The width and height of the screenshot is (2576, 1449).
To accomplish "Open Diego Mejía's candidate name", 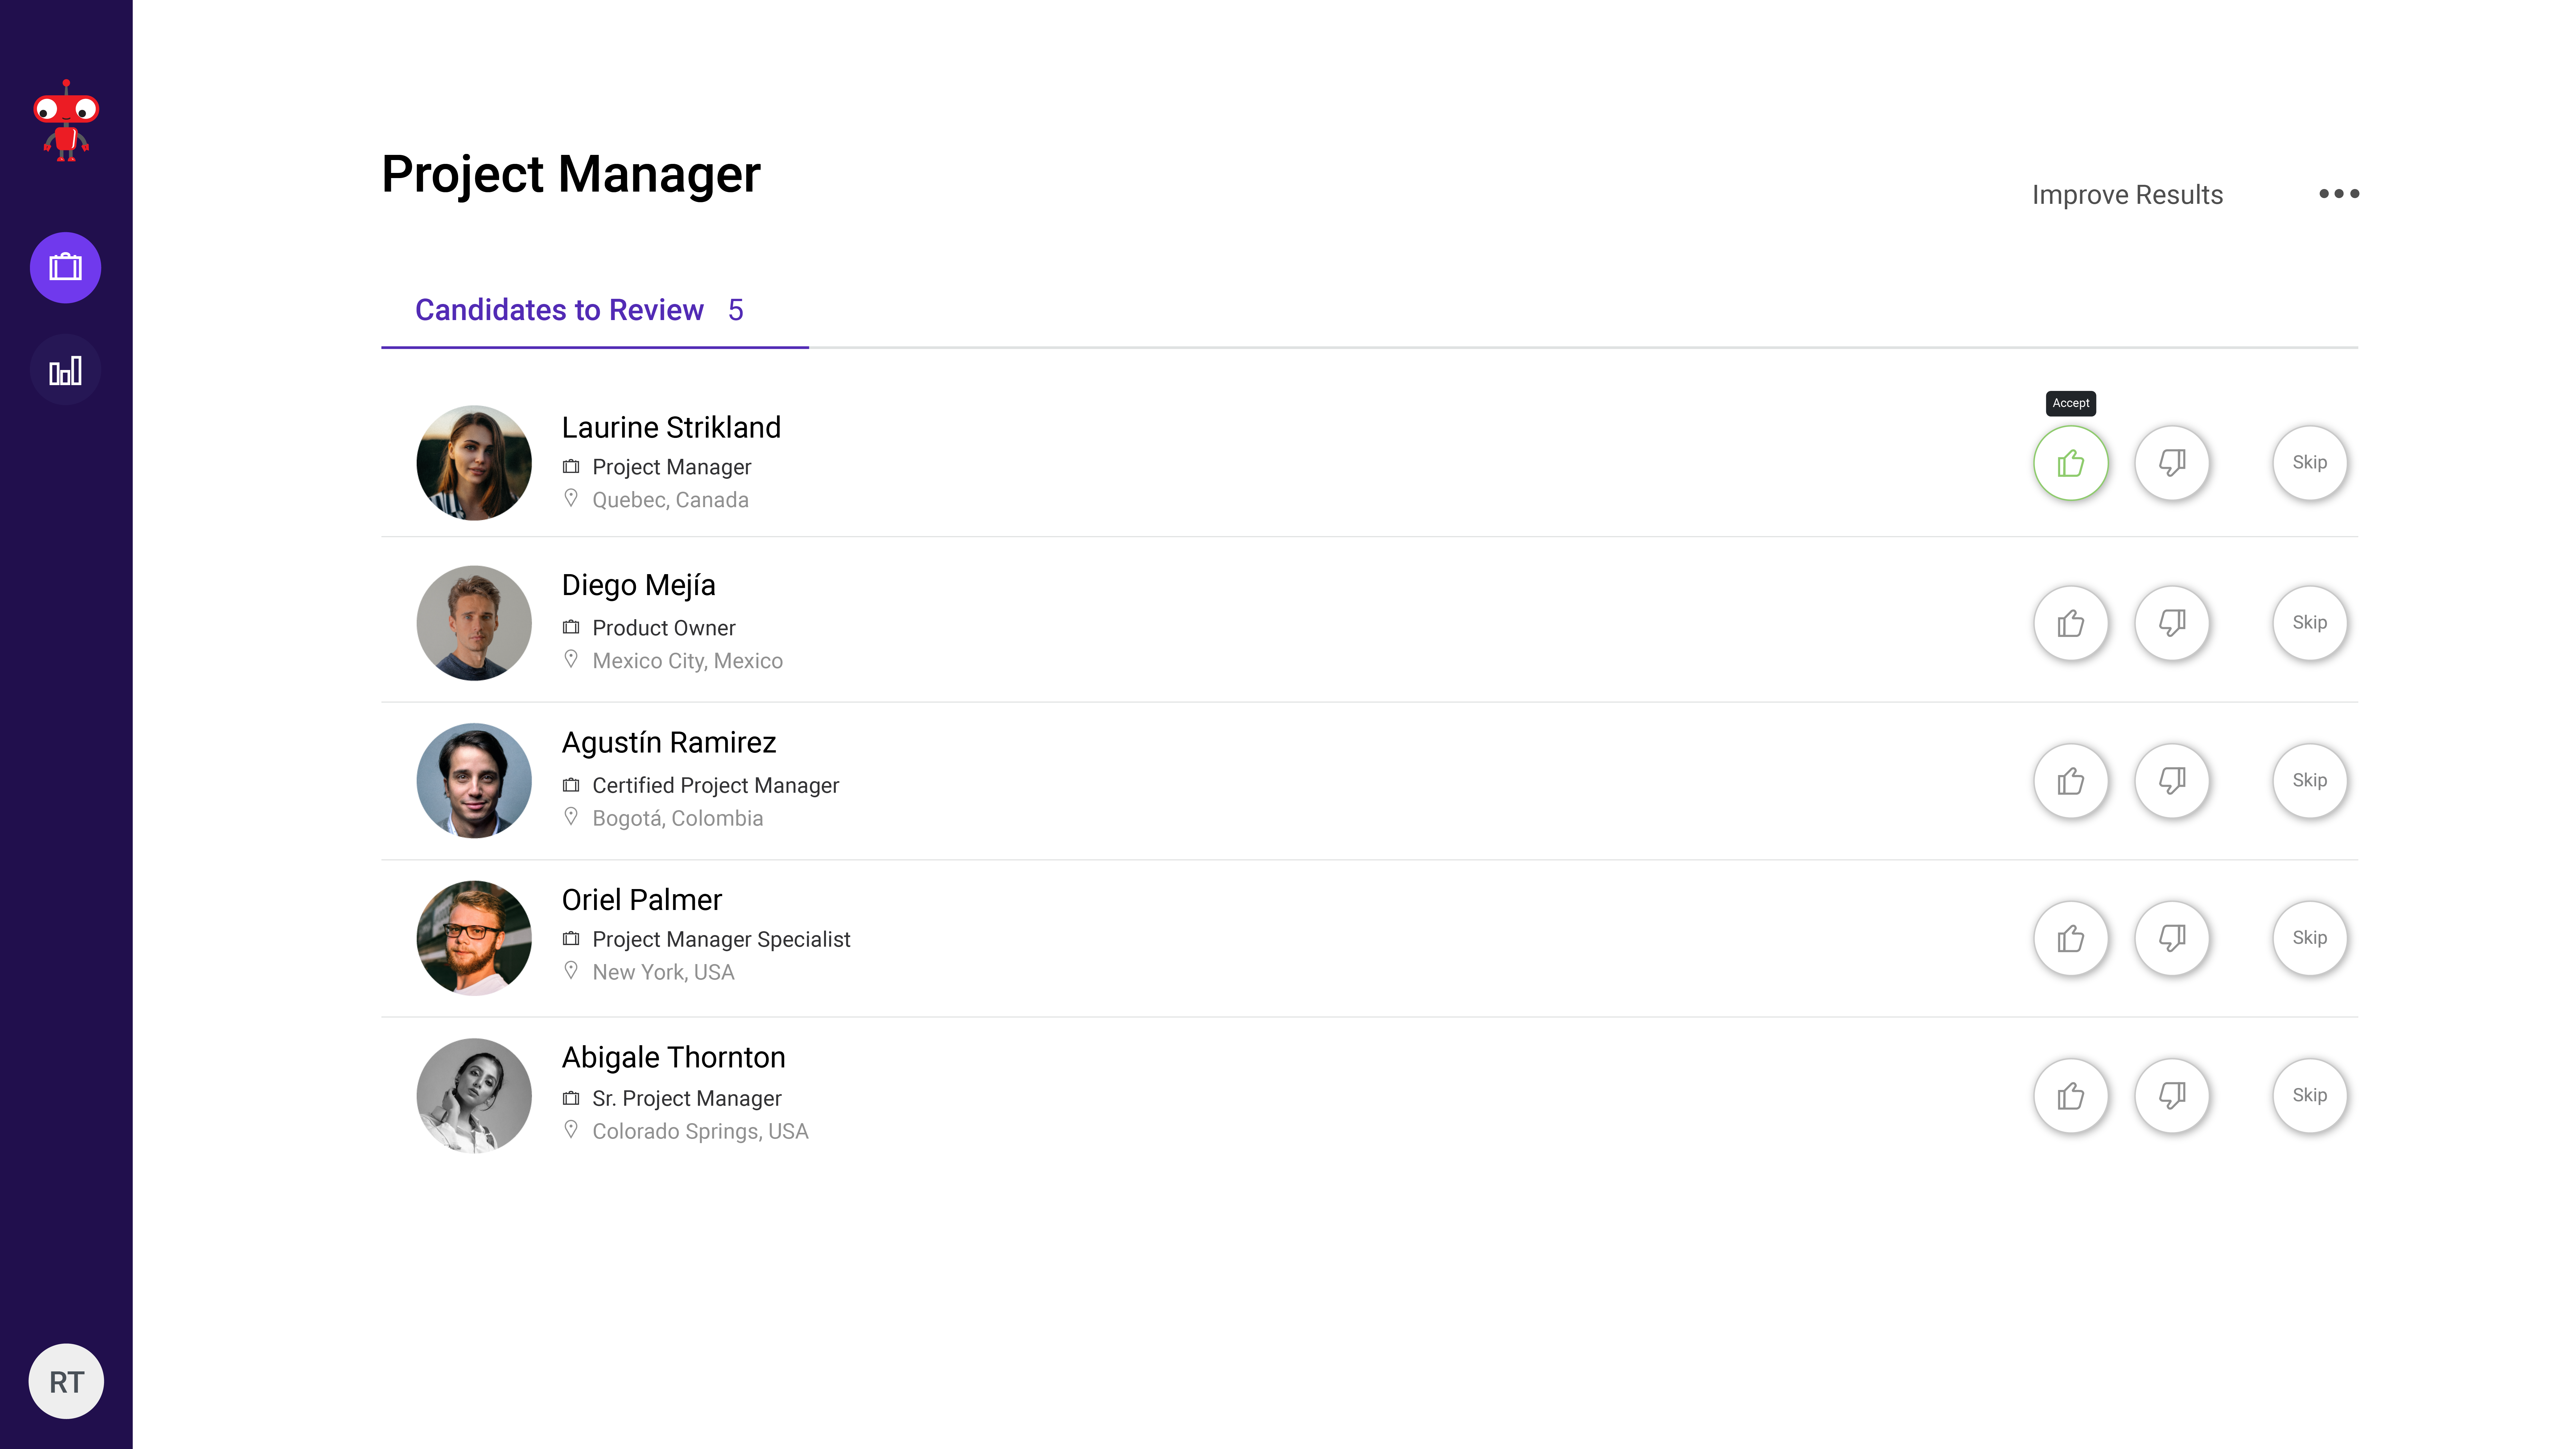I will [638, 585].
